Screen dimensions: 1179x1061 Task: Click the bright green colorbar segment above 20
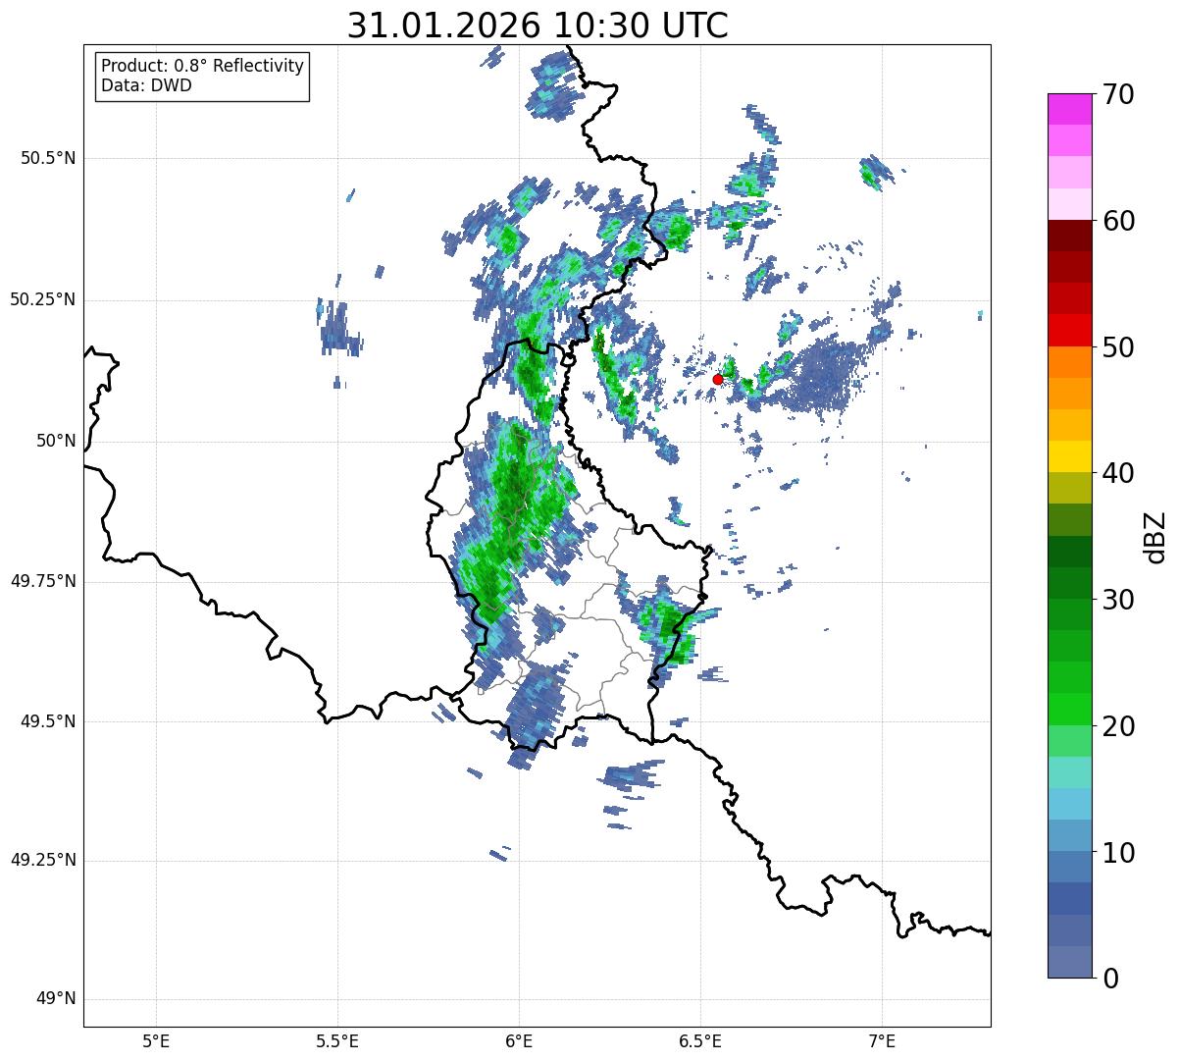click(x=1070, y=709)
